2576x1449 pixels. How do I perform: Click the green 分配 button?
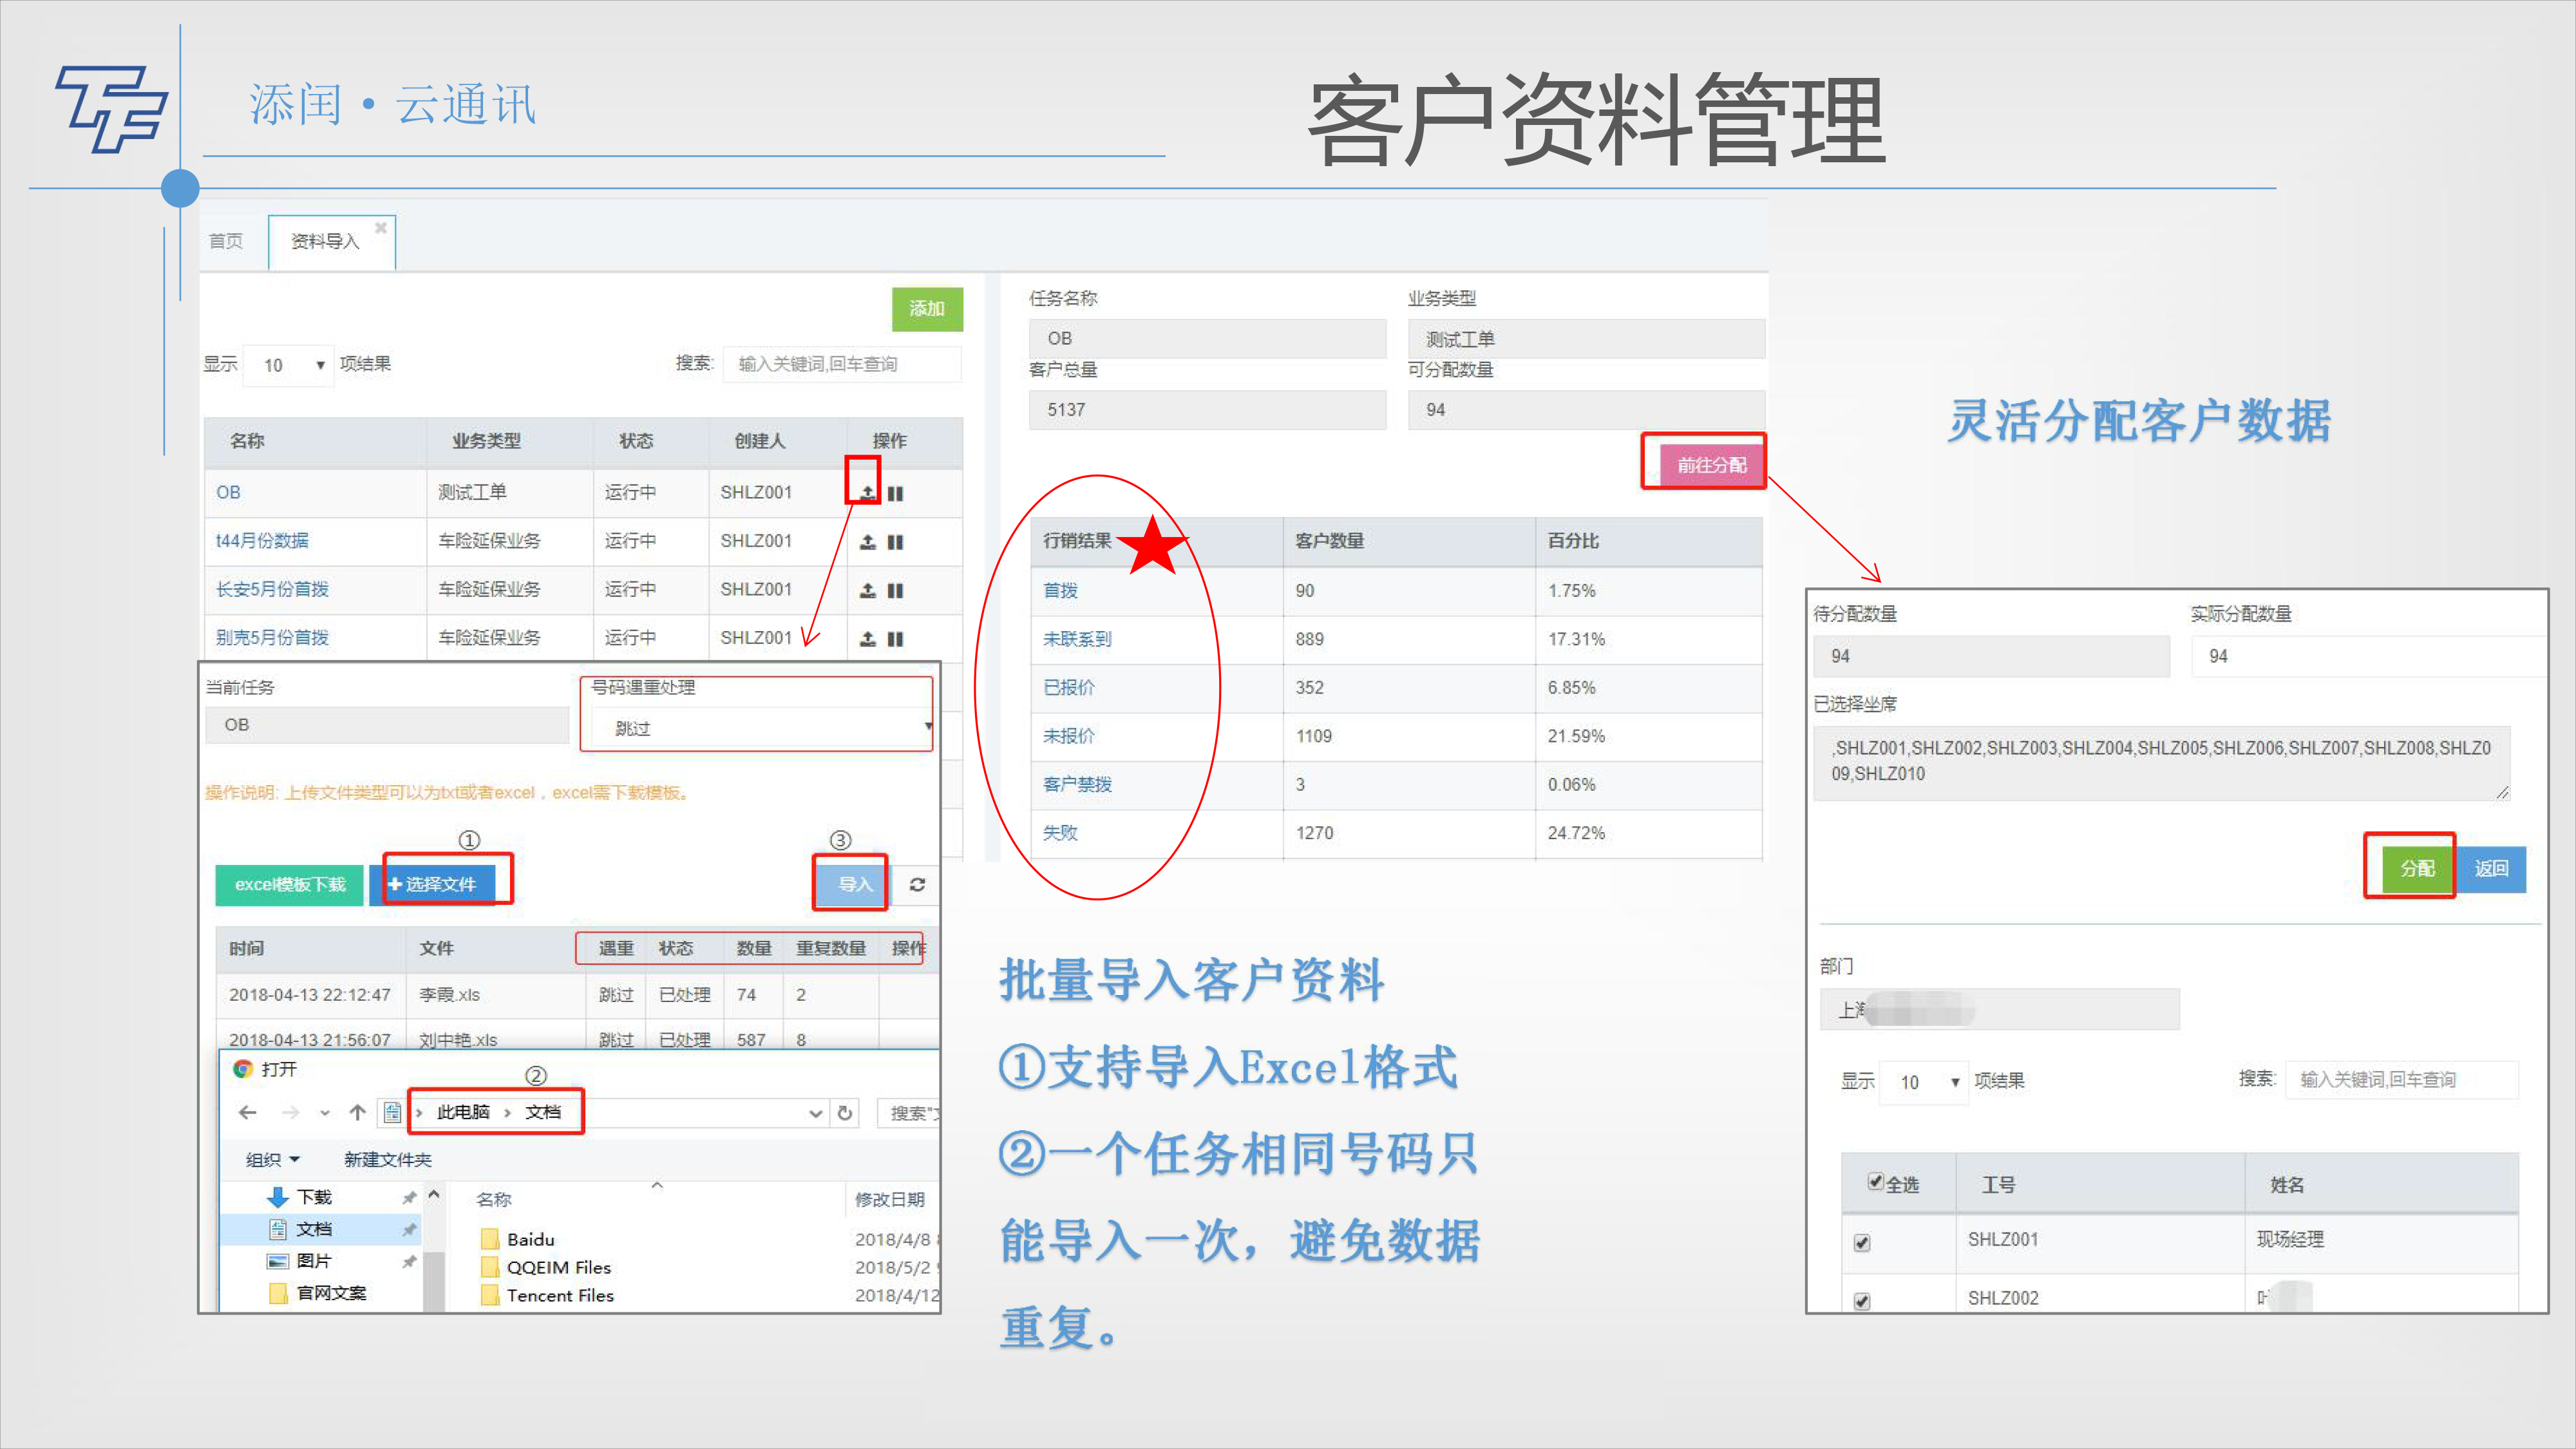coord(2417,868)
